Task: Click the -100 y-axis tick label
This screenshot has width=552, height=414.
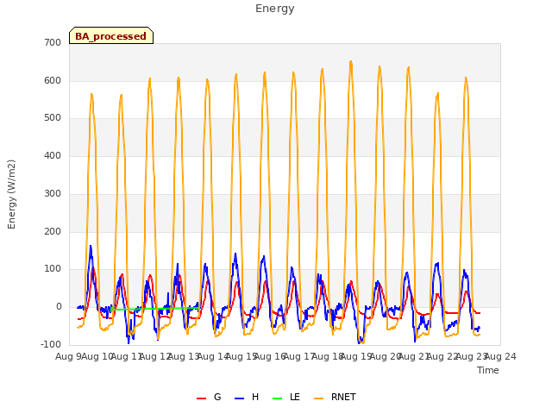Action: click(51, 344)
